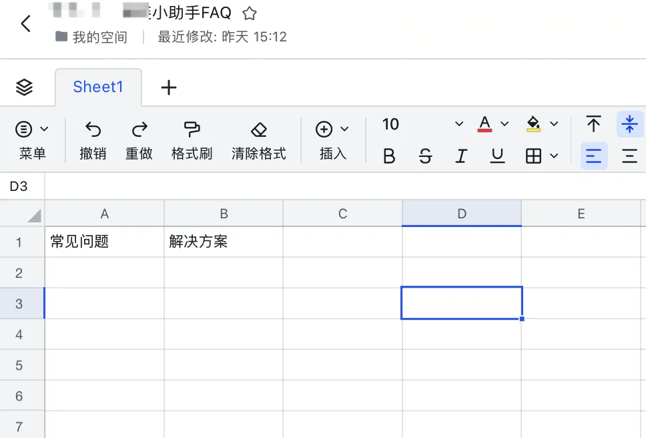Open the fill color picker
646x438 pixels.
point(554,124)
